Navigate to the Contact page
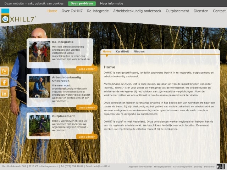Viewport: 227px width, 170px height. coord(219,11)
